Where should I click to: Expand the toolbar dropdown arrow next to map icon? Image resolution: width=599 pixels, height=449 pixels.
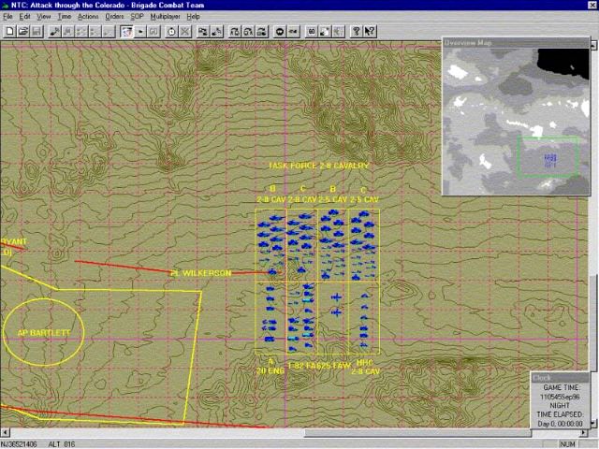tap(140, 32)
